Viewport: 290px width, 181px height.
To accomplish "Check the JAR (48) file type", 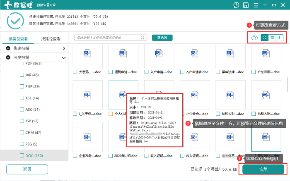I will point(22,75).
